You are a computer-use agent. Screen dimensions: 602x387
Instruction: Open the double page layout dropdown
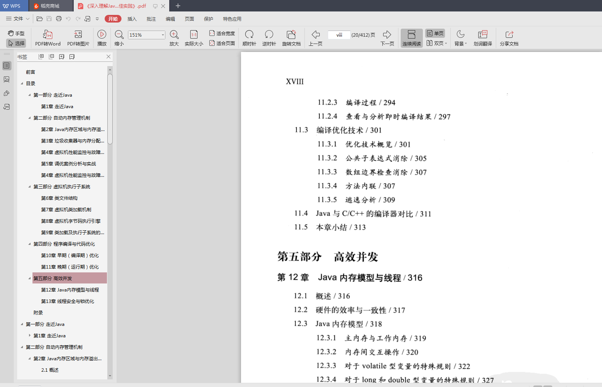[437, 43]
